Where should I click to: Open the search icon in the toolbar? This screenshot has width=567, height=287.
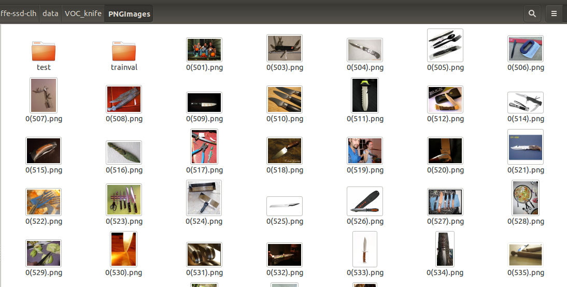[x=532, y=14]
